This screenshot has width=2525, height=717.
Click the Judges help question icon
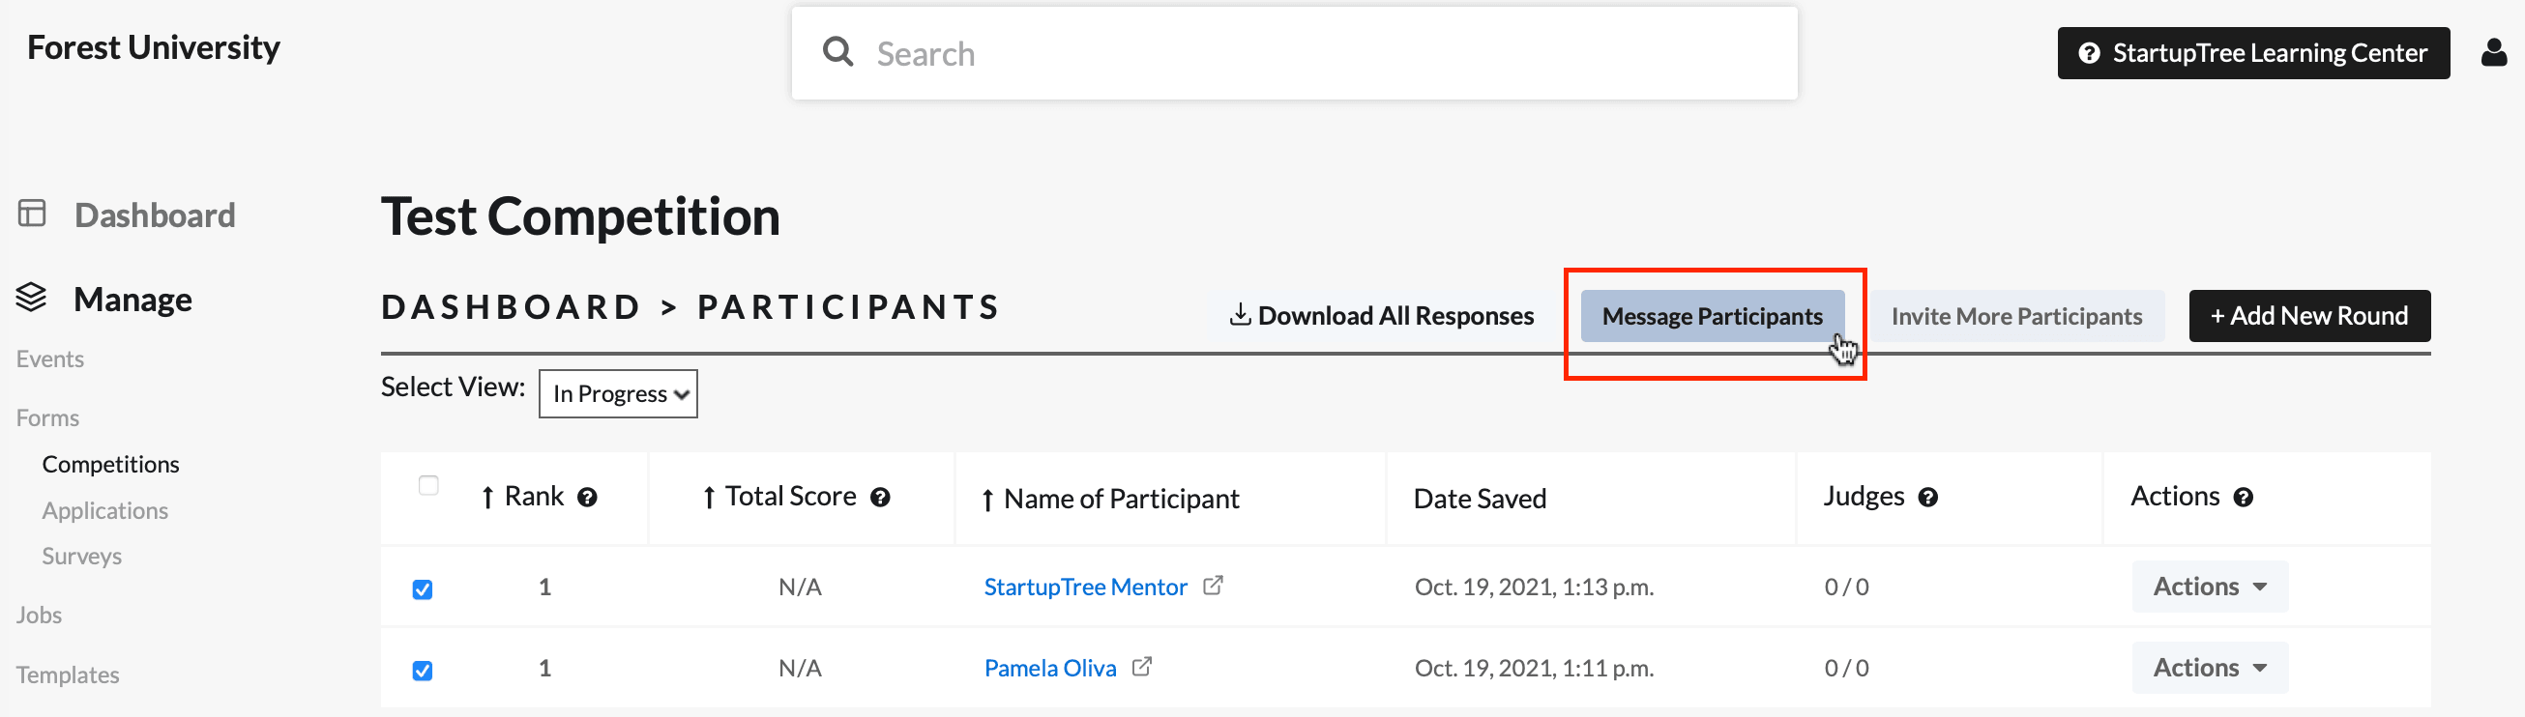point(1927,498)
